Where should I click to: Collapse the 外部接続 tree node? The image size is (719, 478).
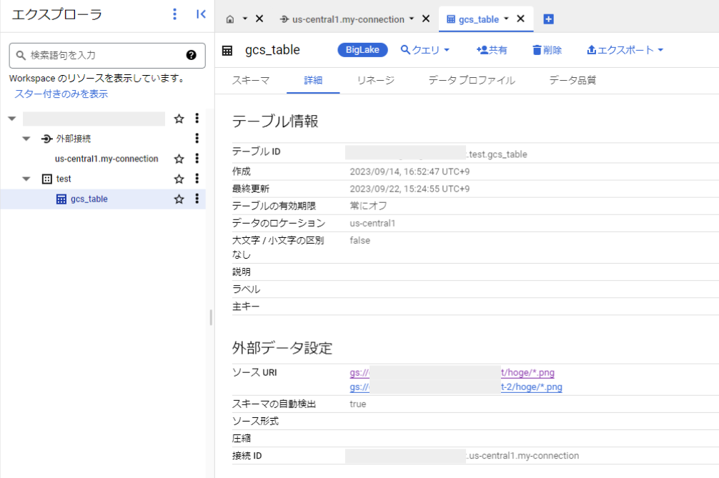click(x=26, y=139)
